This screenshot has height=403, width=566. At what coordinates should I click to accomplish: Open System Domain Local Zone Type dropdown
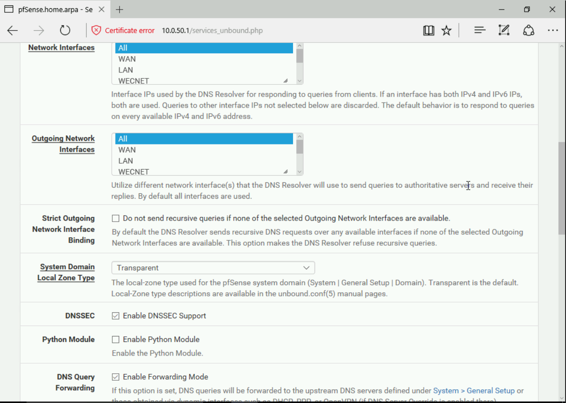tap(213, 268)
